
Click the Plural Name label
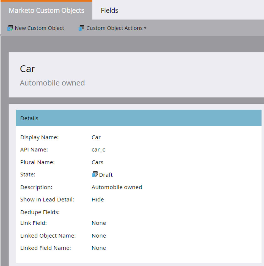pyautogui.click(x=37, y=162)
